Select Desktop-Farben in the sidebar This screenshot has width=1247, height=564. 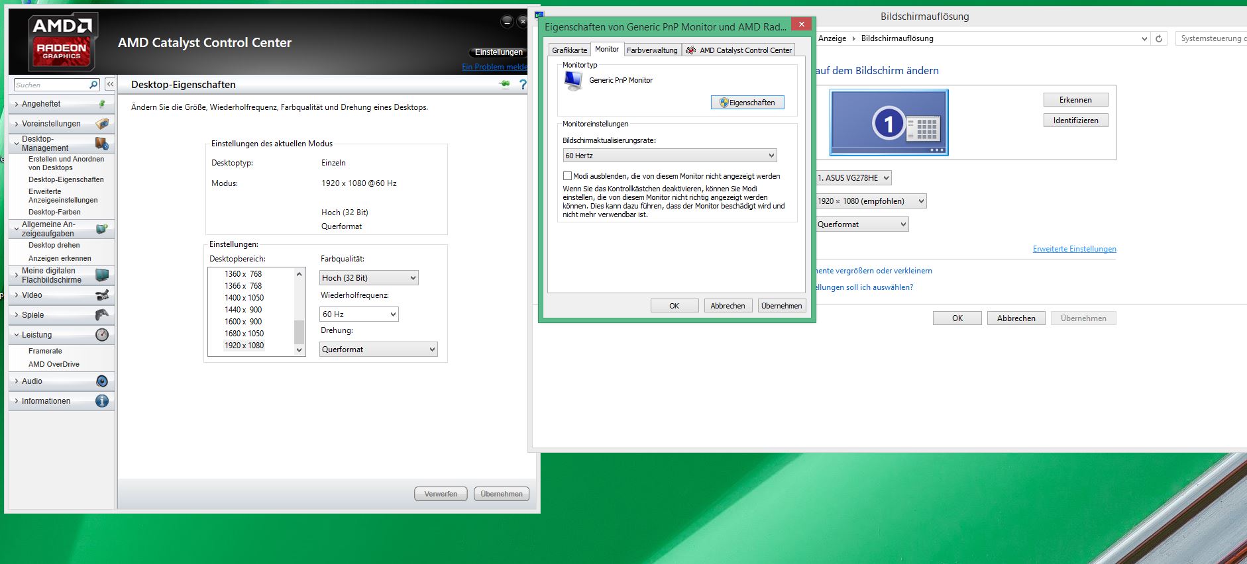(54, 212)
